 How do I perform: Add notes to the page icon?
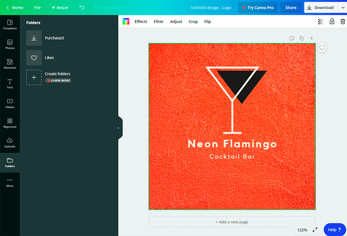coord(292,38)
